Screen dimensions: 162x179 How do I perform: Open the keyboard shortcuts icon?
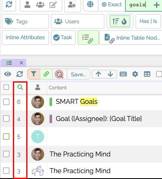(x=123, y=74)
